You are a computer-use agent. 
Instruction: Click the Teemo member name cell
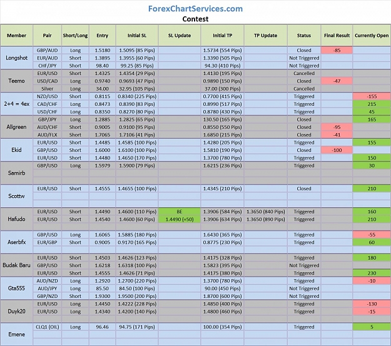point(16,81)
